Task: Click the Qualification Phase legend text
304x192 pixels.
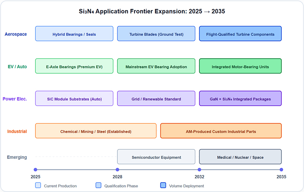Action: click(x=121, y=186)
